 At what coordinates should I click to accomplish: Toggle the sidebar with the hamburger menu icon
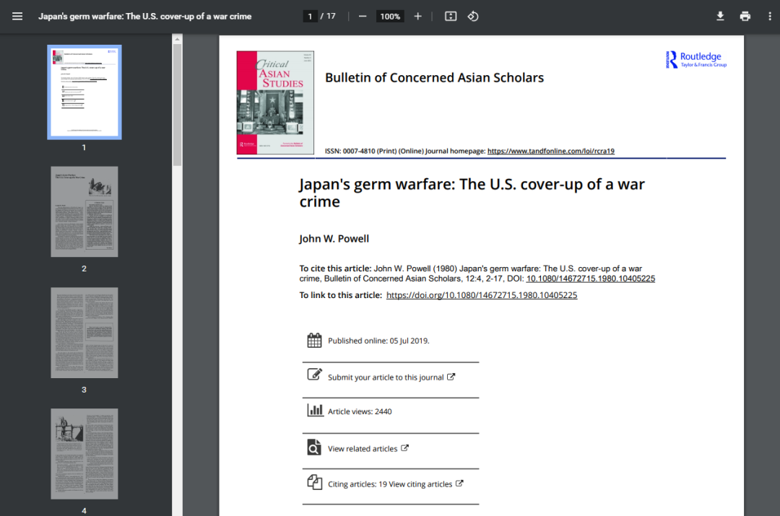point(17,16)
